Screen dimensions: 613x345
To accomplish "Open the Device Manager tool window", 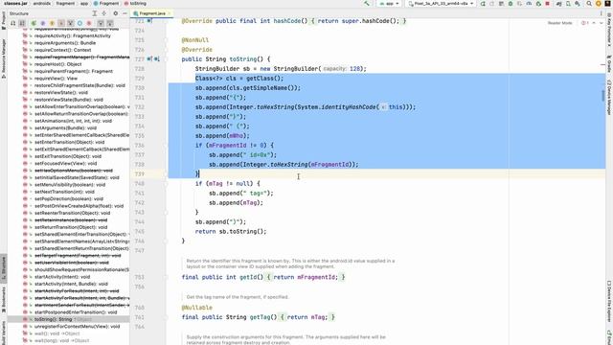I will click(609, 97).
